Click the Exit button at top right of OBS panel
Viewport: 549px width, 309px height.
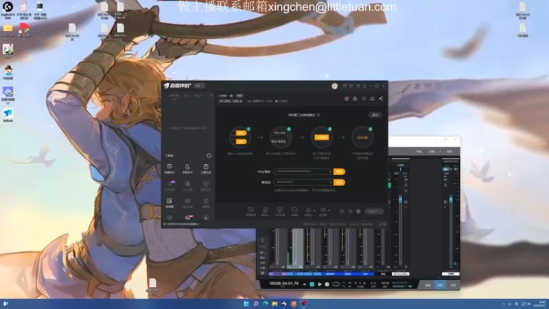(x=375, y=115)
